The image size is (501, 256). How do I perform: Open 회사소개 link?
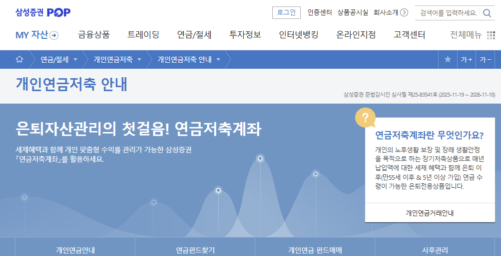coord(386,12)
